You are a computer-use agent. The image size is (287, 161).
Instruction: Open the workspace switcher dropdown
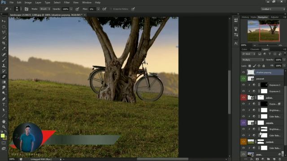coord(273,9)
